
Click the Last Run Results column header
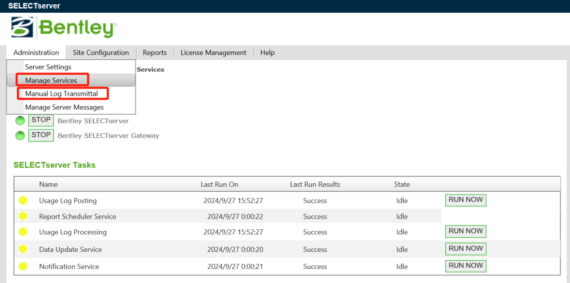[x=315, y=185]
